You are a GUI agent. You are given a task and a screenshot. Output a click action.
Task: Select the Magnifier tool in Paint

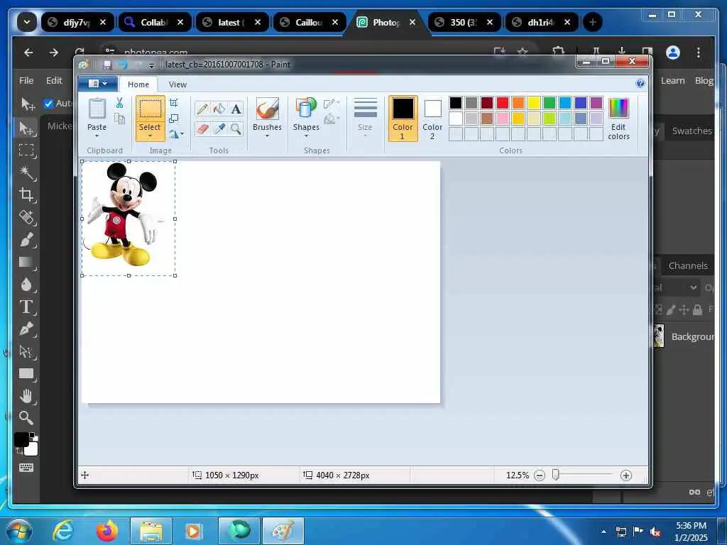point(236,128)
